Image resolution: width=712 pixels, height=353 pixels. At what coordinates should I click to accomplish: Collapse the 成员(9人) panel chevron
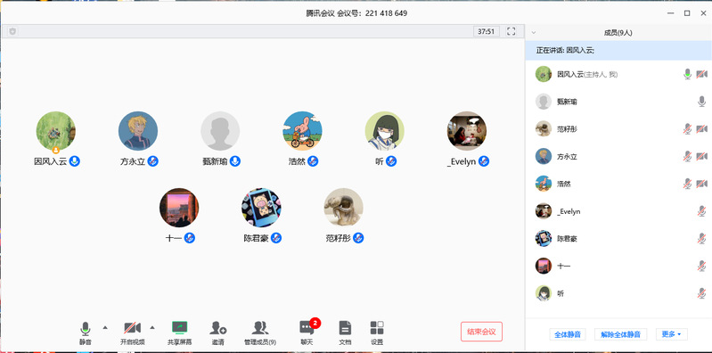(534, 32)
